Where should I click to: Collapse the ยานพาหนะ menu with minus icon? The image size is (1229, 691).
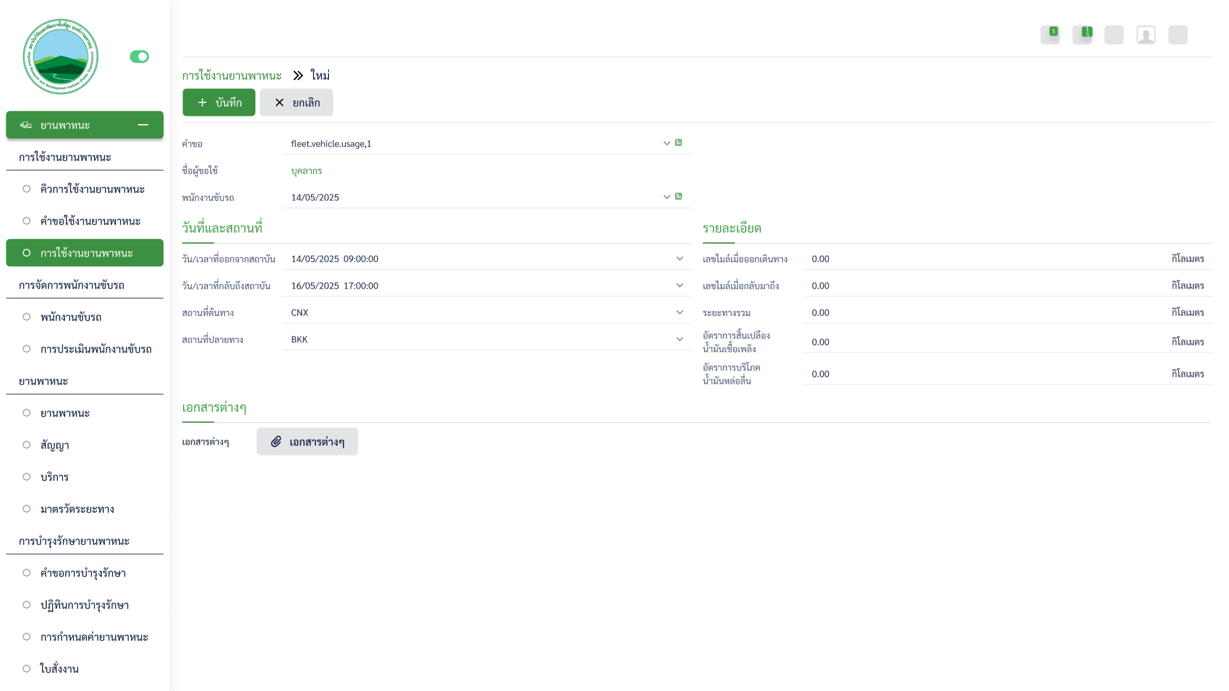coord(143,125)
